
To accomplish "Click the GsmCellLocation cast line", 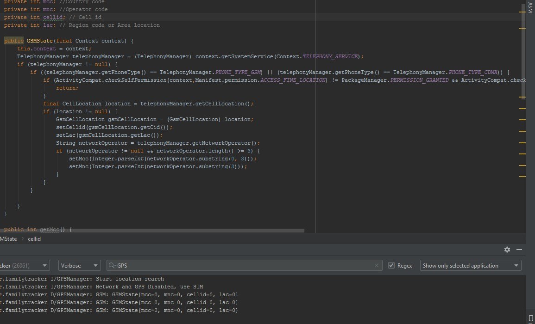I will point(155,119).
